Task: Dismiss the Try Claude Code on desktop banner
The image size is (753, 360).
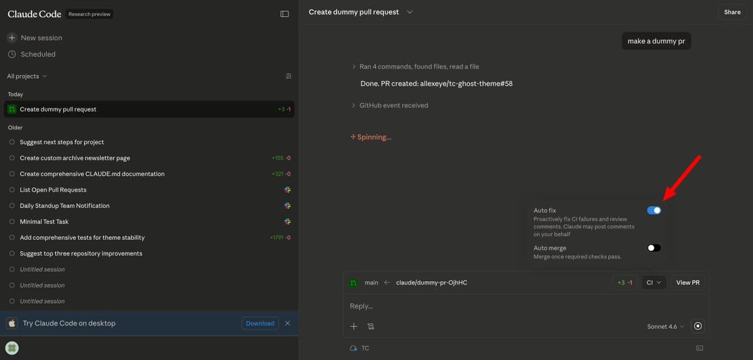Action: click(x=287, y=323)
